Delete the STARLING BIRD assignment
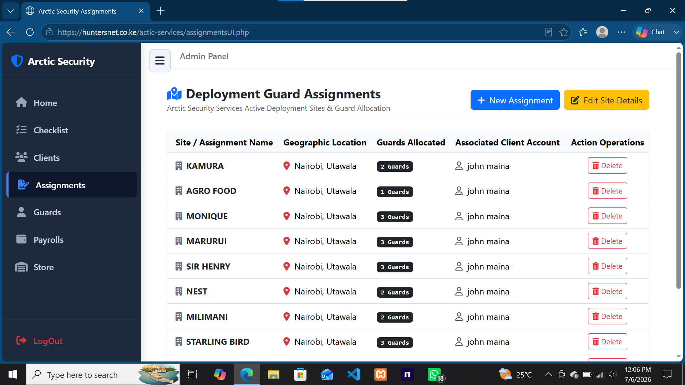The height and width of the screenshot is (385, 685). click(607, 342)
